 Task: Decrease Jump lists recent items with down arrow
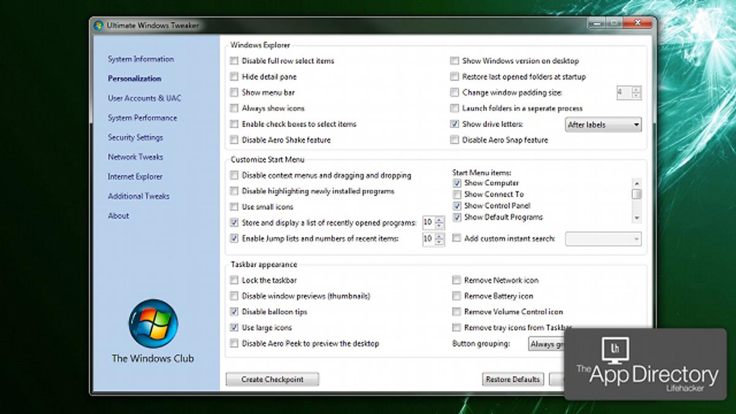click(439, 242)
